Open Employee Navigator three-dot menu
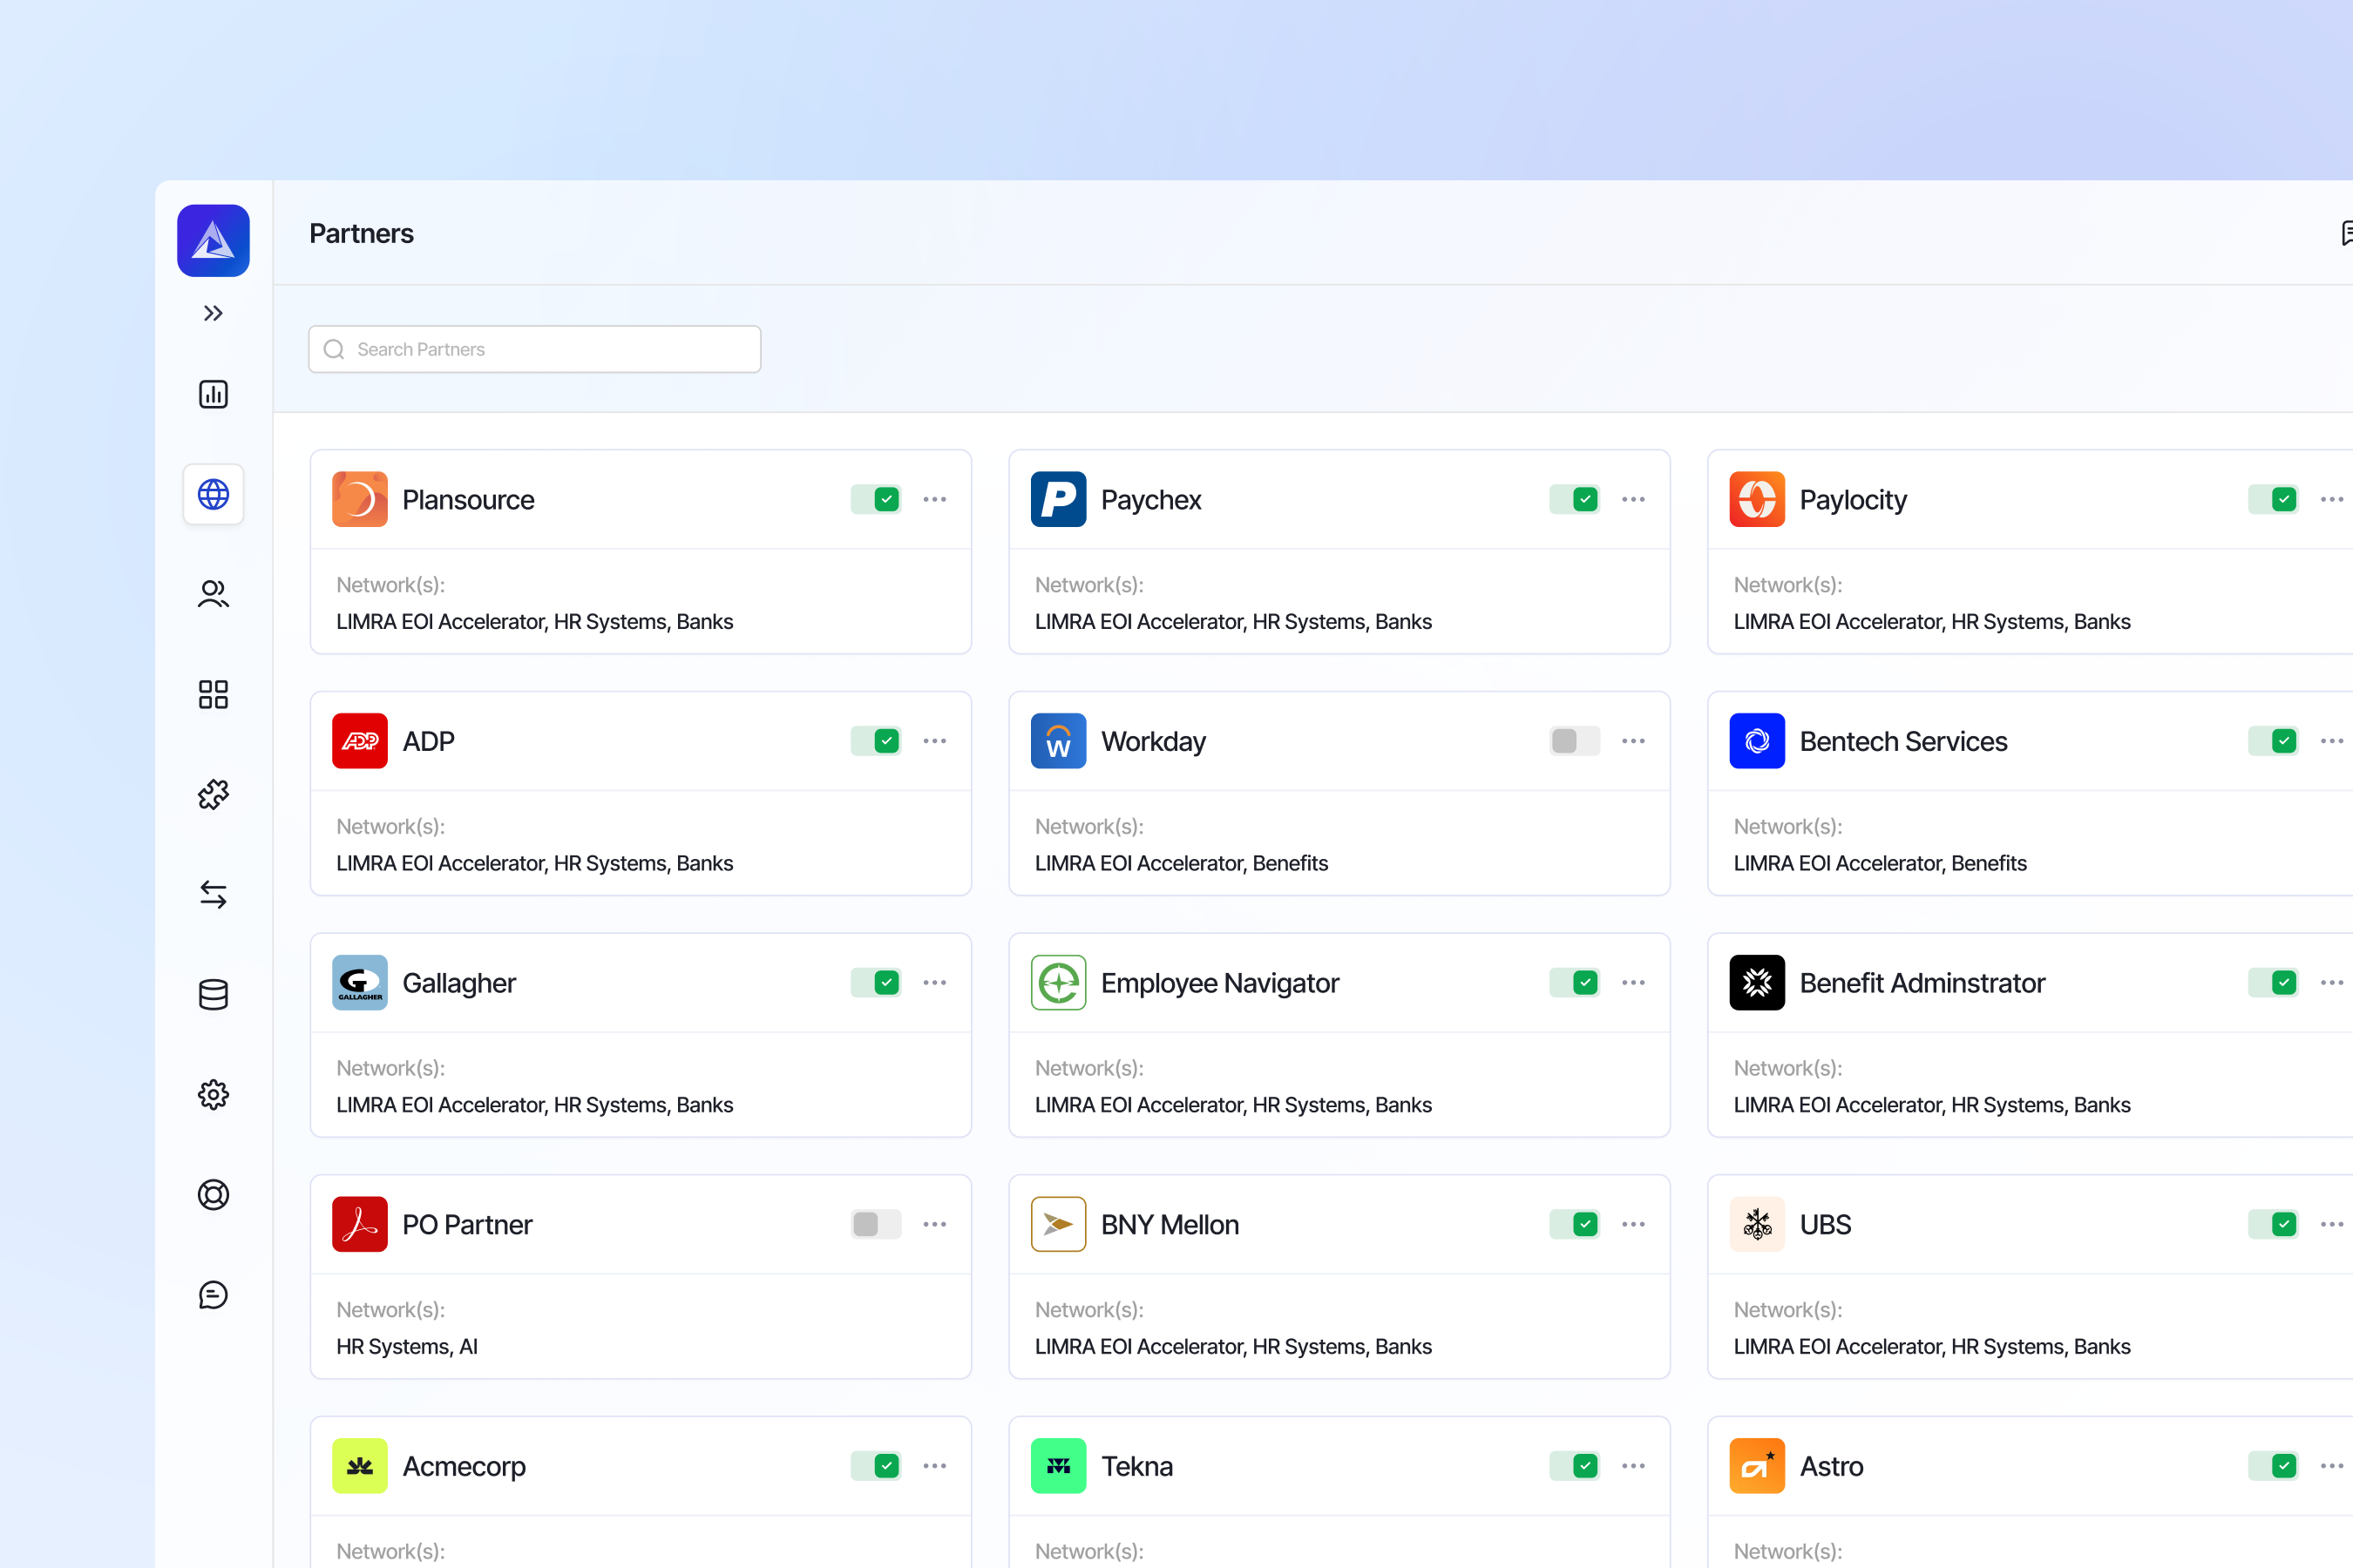2353x1568 pixels. coord(1632,983)
